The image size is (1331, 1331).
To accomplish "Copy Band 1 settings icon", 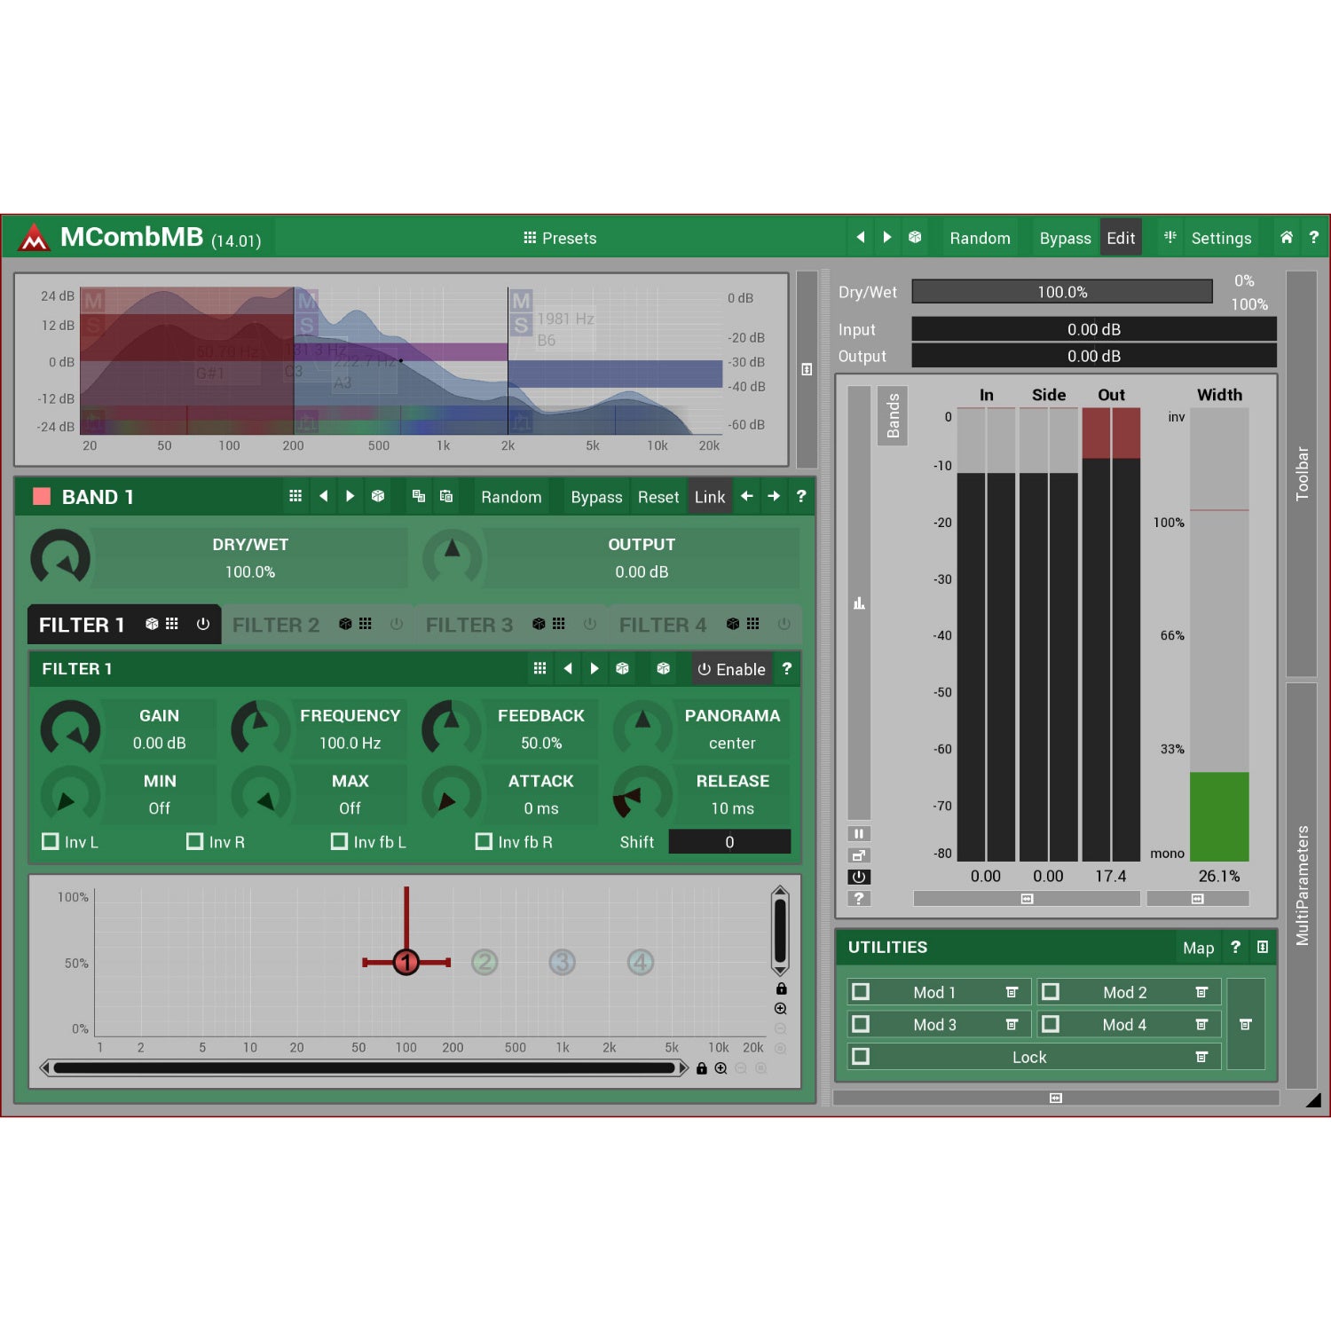I will click(x=419, y=496).
